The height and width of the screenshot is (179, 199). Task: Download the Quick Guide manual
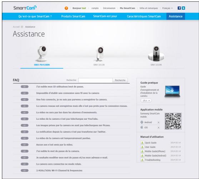click(x=151, y=143)
